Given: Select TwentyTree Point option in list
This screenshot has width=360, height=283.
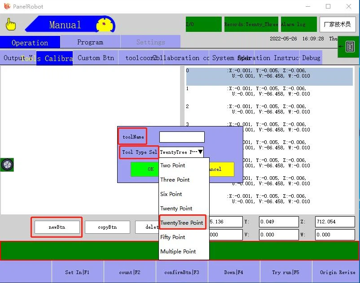Looking at the screenshot, I should (x=182, y=223).
